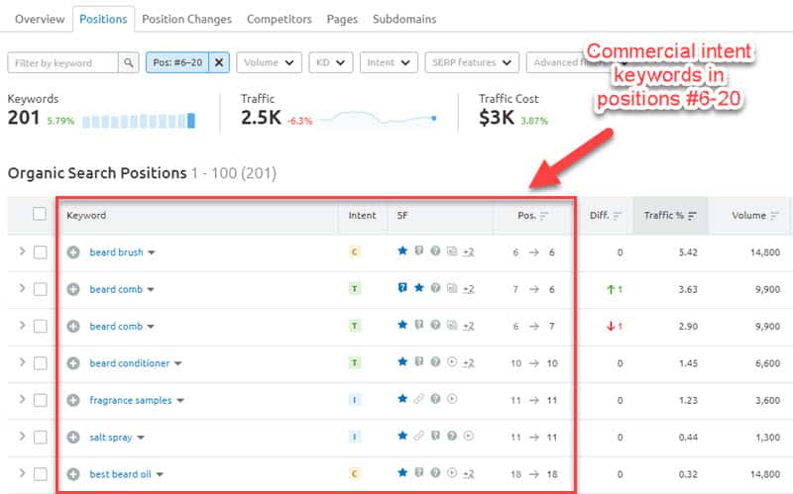Add best beard oil keyword with plus icon

coord(73,474)
